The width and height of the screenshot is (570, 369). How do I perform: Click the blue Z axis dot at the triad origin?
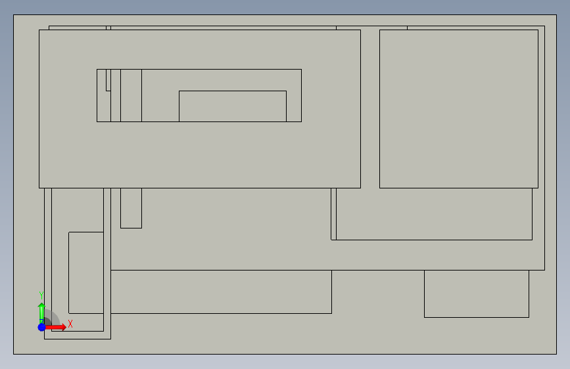coord(41,327)
